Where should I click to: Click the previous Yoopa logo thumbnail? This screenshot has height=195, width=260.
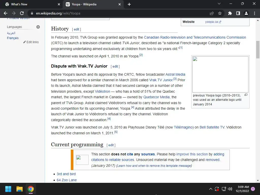220,74
